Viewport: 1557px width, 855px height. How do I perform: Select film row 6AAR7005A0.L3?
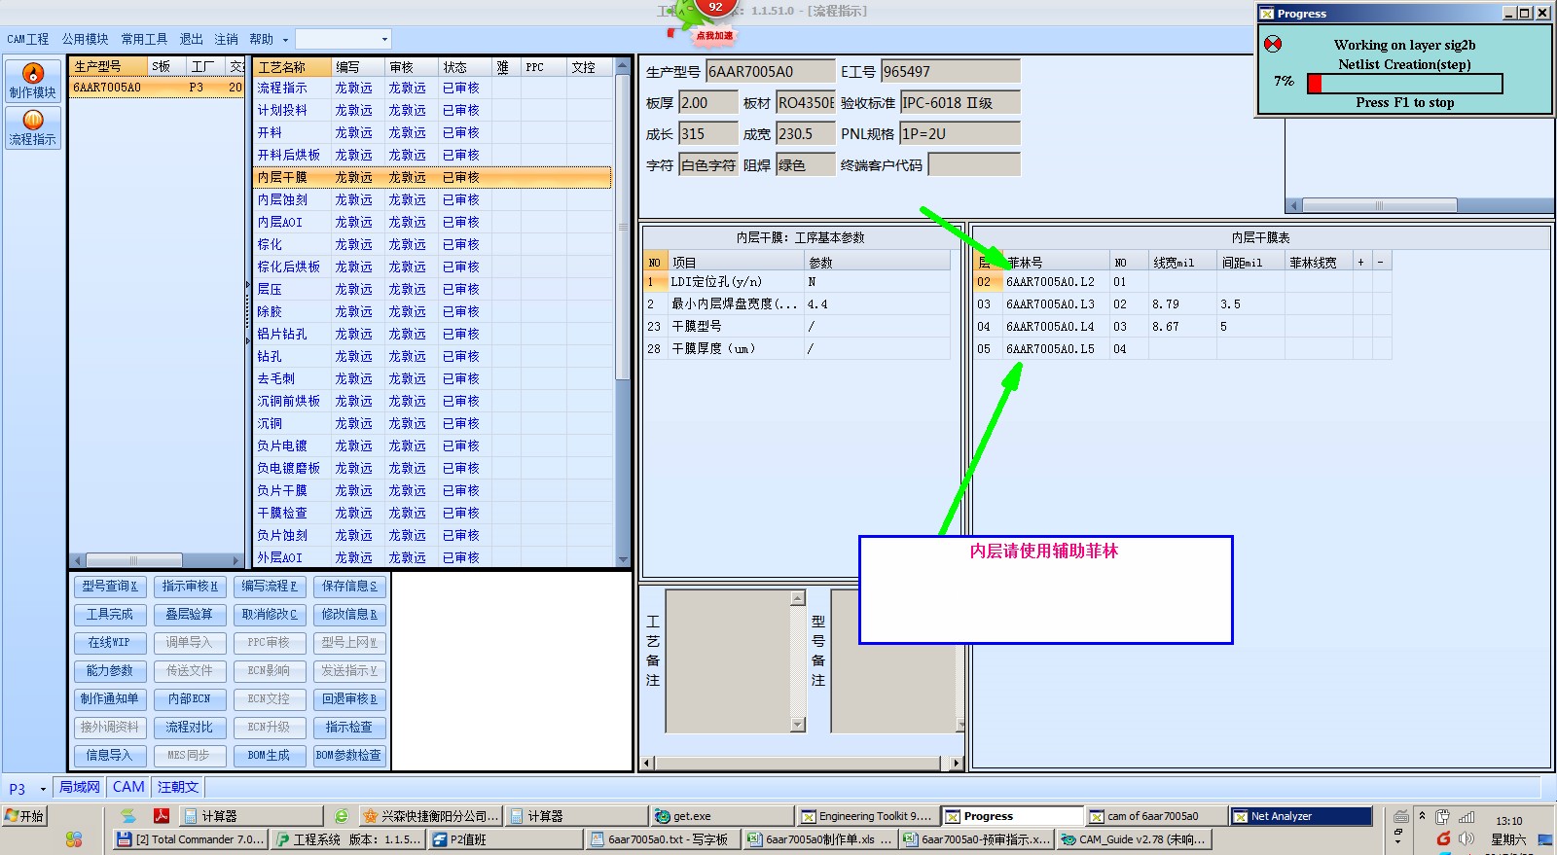click(x=1182, y=303)
